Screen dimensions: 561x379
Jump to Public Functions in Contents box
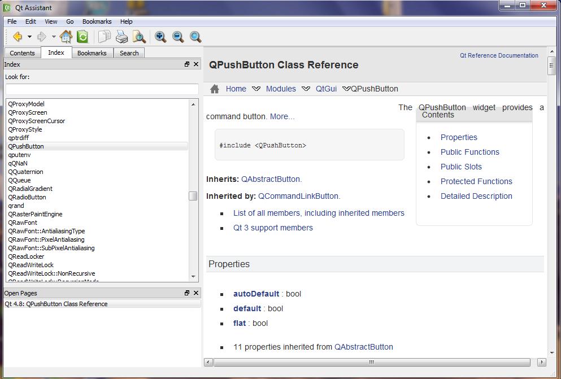click(470, 152)
